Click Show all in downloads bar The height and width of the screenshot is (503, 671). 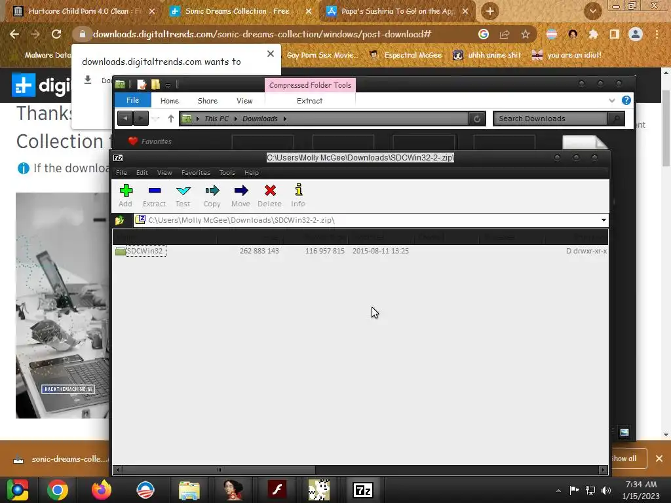pos(624,458)
